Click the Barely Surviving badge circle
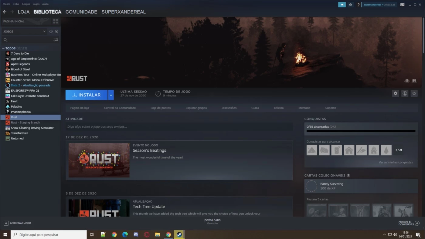The width and height of the screenshot is (425, 239). coord(311,186)
